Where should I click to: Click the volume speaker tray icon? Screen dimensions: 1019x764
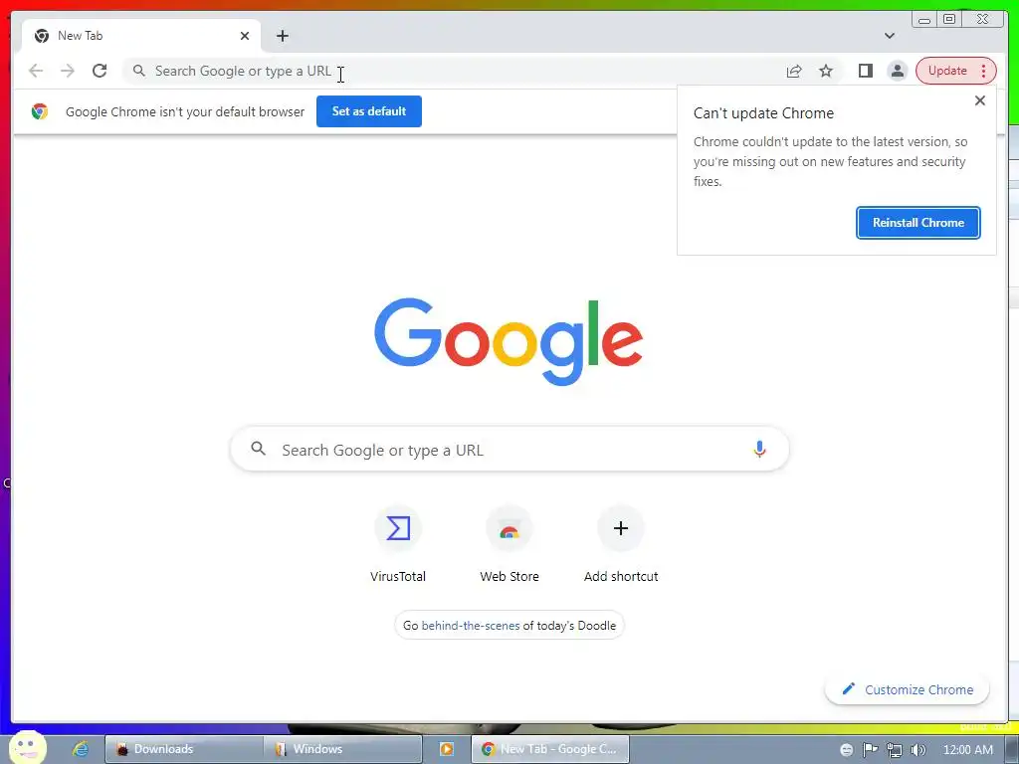click(918, 750)
